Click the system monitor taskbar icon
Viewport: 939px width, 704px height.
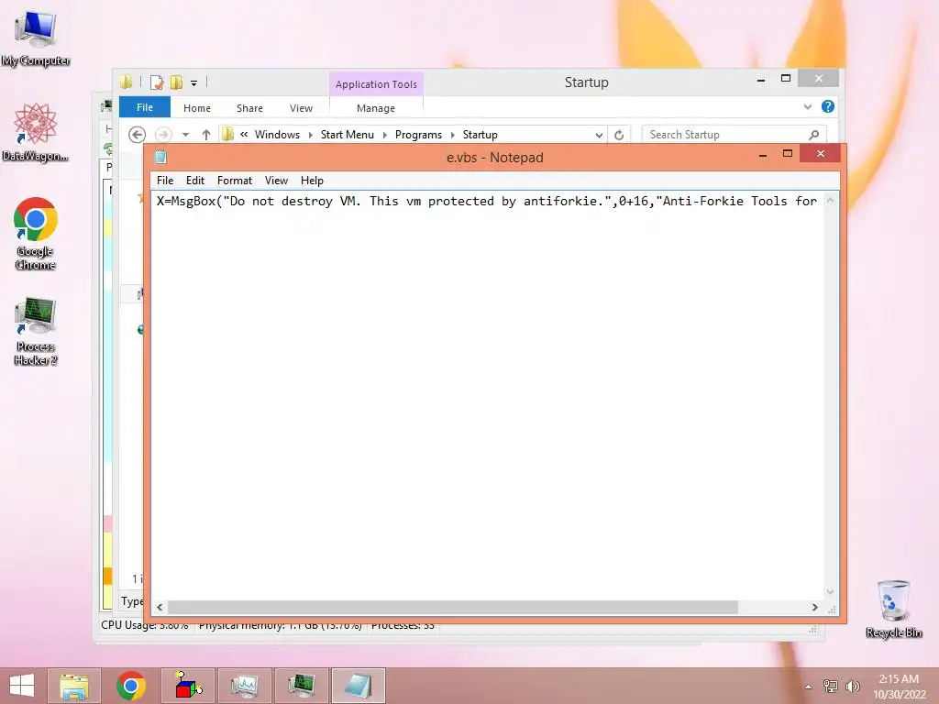244,686
